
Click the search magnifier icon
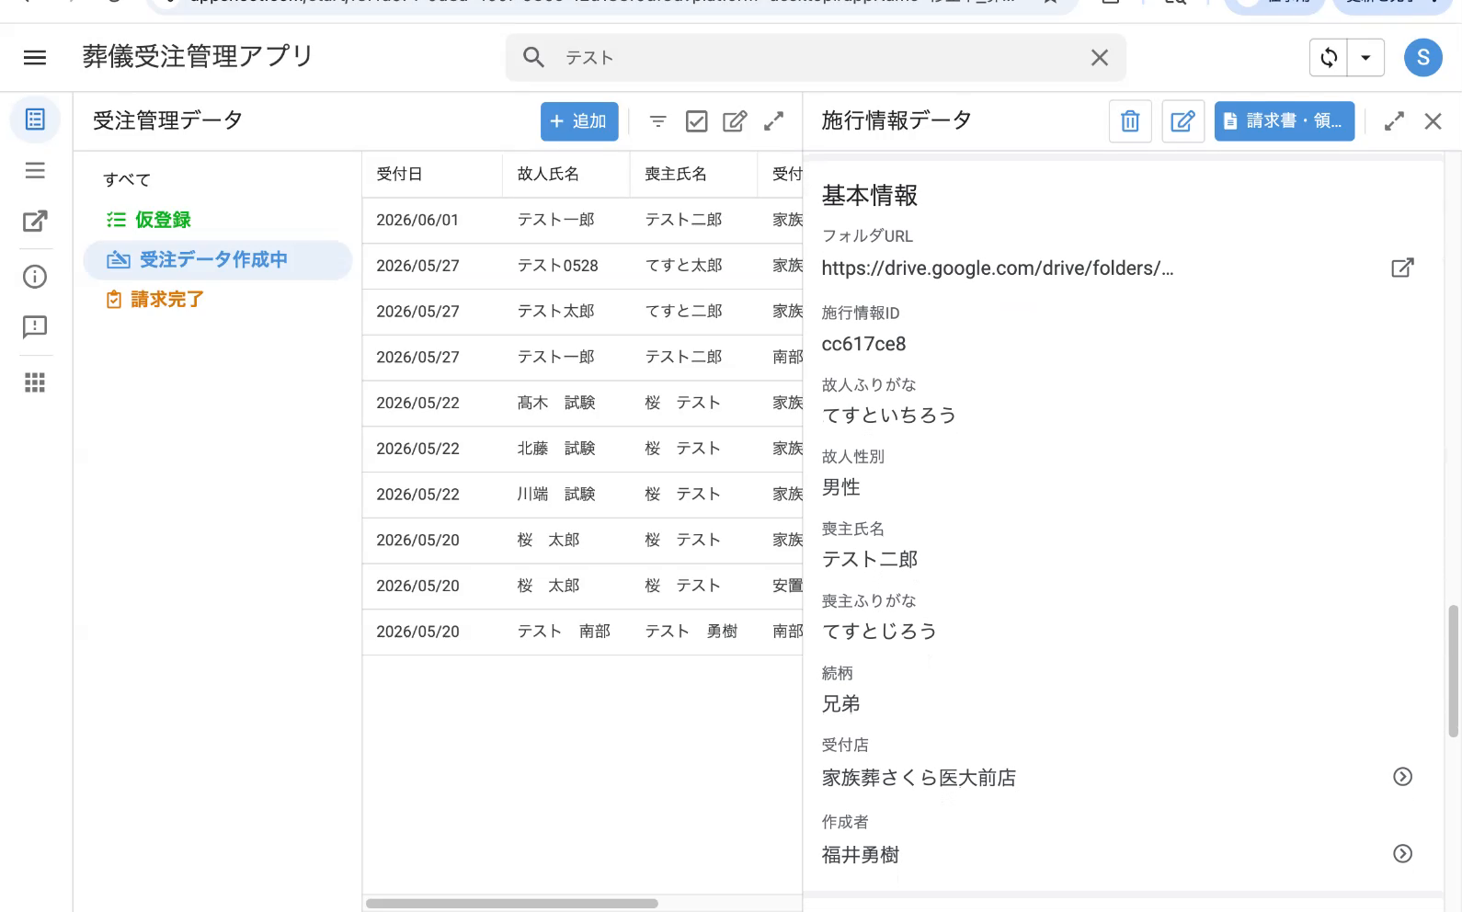(533, 57)
